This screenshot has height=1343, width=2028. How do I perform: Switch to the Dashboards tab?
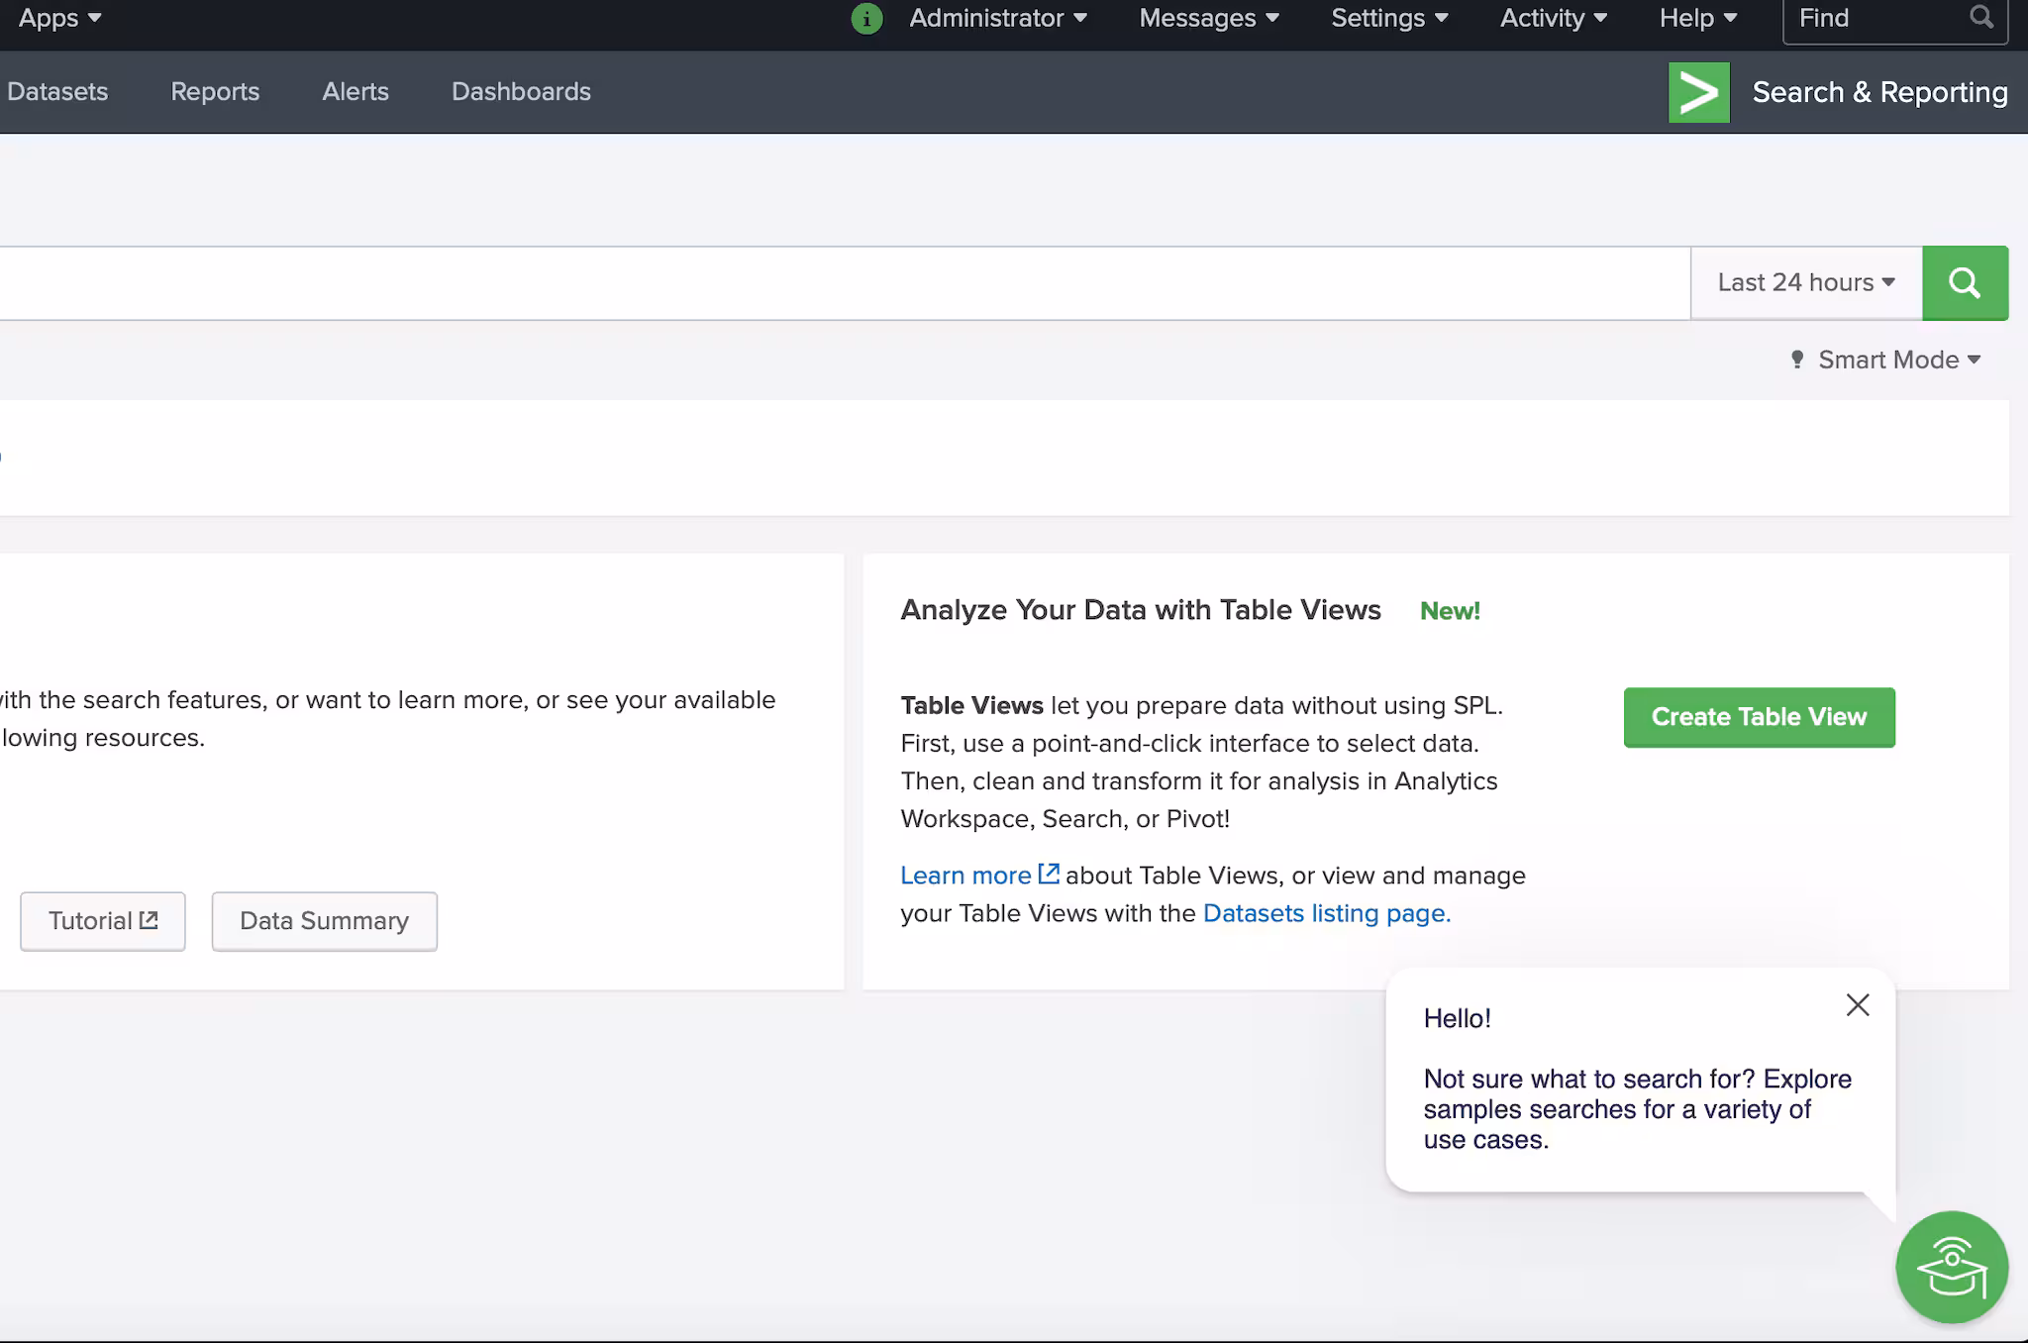click(521, 92)
